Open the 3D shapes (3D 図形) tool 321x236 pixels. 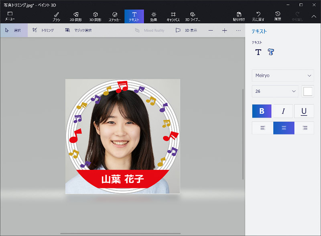(x=95, y=16)
